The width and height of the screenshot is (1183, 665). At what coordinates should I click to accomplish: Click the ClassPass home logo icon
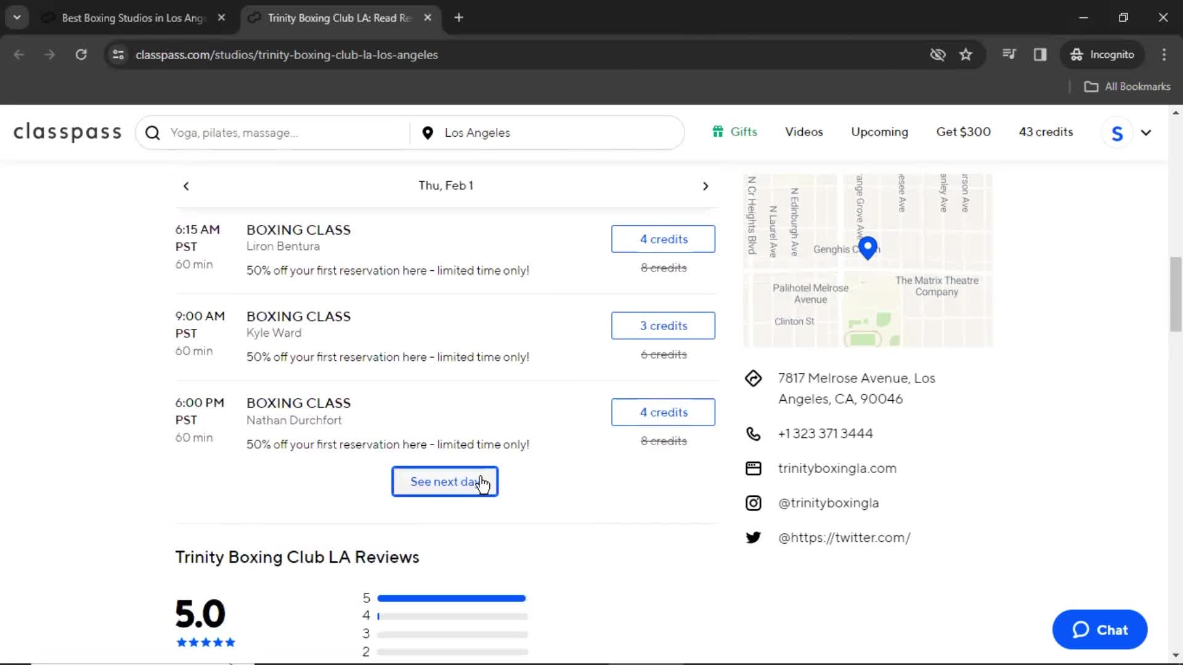pos(67,132)
